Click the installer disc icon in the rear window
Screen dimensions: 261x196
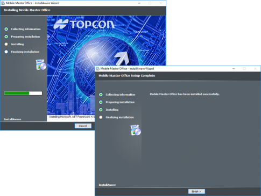pos(41,65)
